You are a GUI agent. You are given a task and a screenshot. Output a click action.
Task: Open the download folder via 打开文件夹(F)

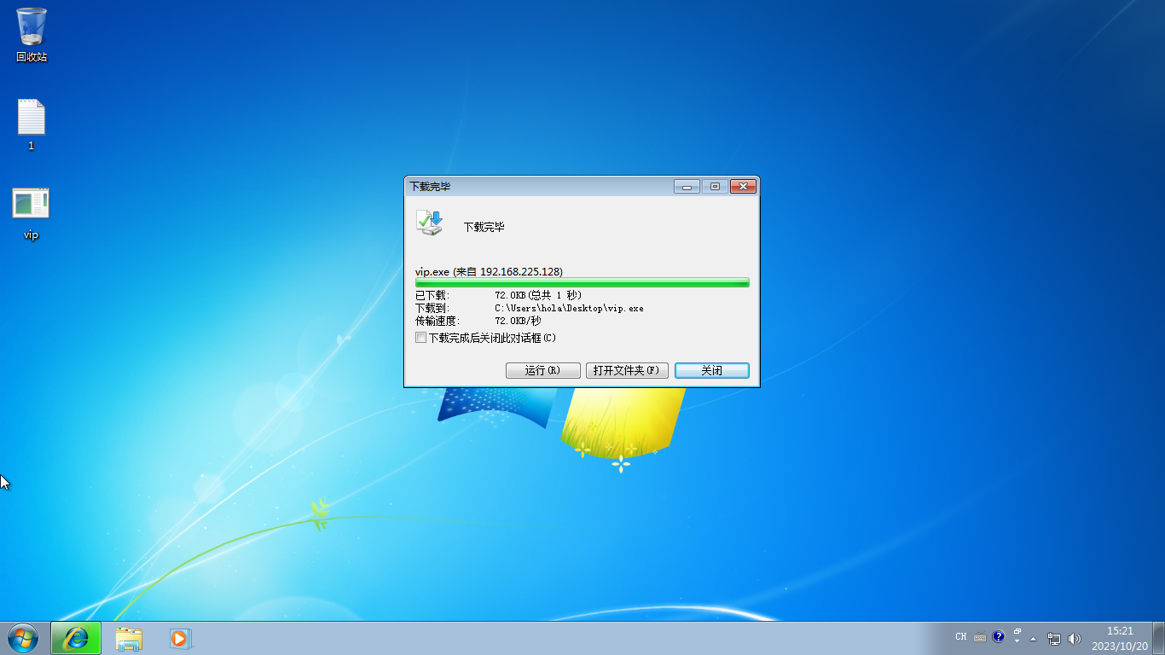[627, 370]
